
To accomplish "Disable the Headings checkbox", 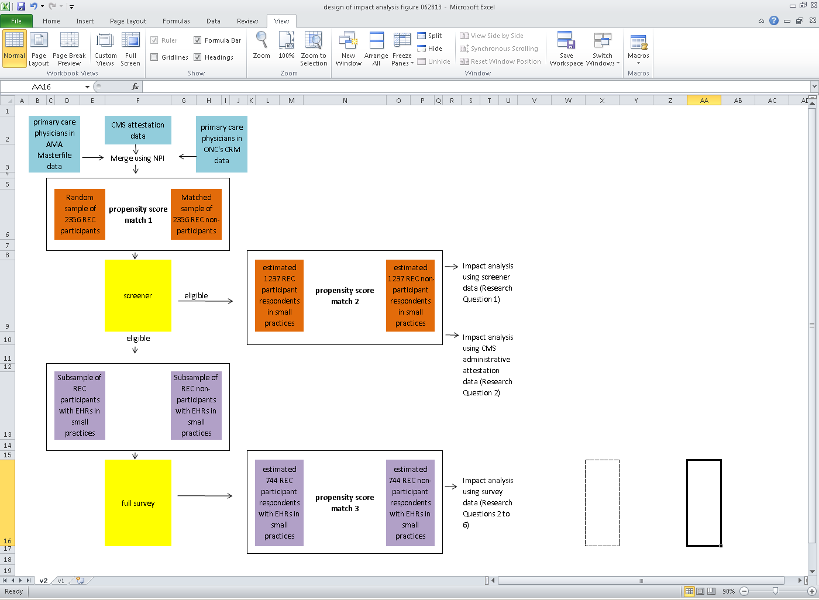I will (198, 57).
